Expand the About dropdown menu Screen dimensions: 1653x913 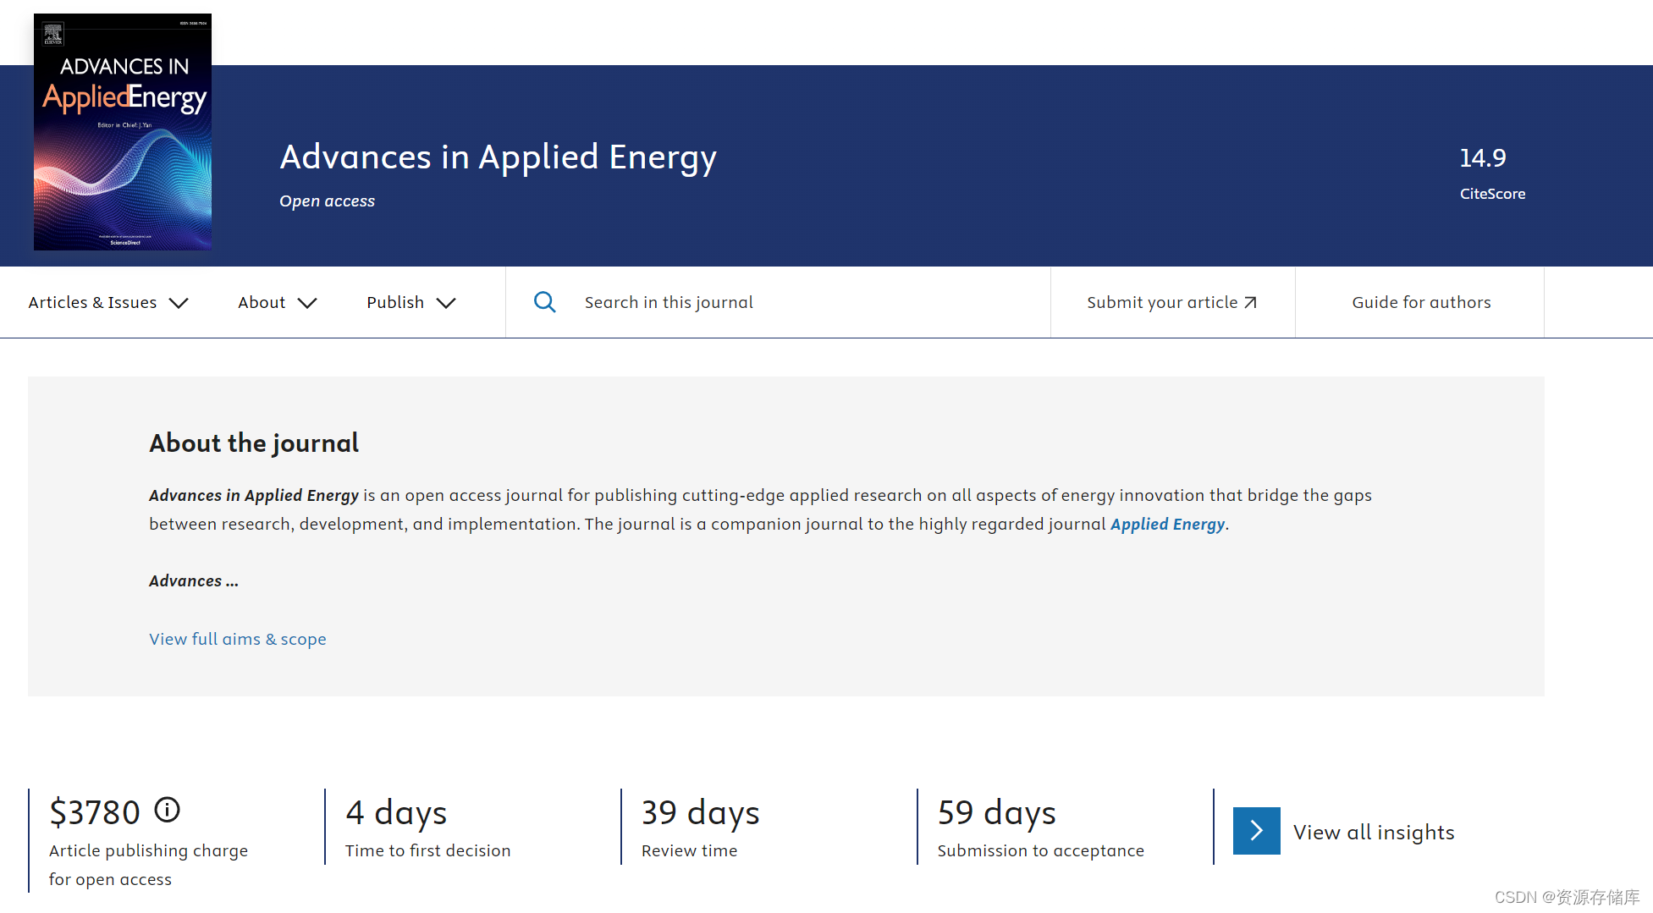278,303
